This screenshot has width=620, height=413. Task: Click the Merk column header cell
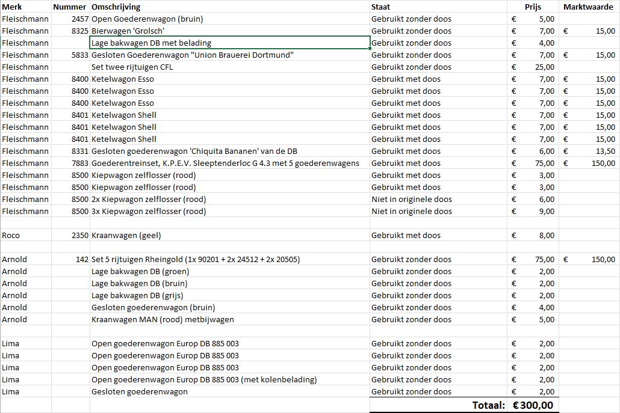point(26,7)
